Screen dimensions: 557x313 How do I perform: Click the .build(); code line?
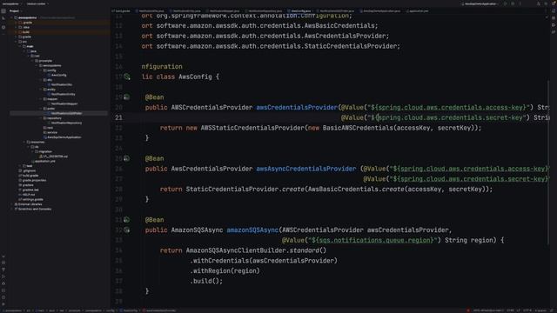(x=206, y=282)
